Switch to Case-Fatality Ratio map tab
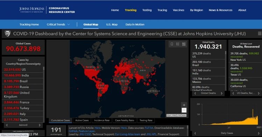The height and width of the screenshot is (137, 262). 124,120
